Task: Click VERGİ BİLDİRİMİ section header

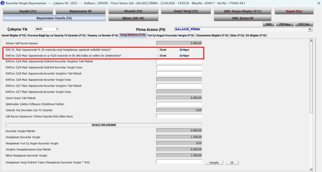Action: 104,125
